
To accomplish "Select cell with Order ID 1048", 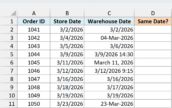I will click(34, 87).
